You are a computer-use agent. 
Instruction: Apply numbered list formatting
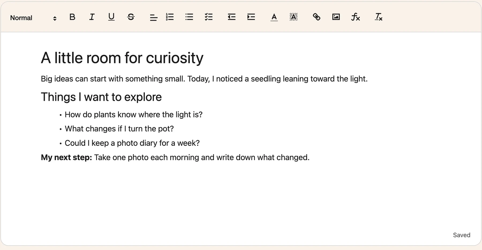[170, 17]
